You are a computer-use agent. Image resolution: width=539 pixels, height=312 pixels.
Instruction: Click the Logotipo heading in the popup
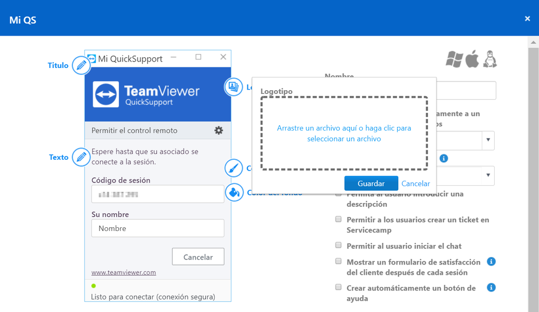[x=276, y=92]
